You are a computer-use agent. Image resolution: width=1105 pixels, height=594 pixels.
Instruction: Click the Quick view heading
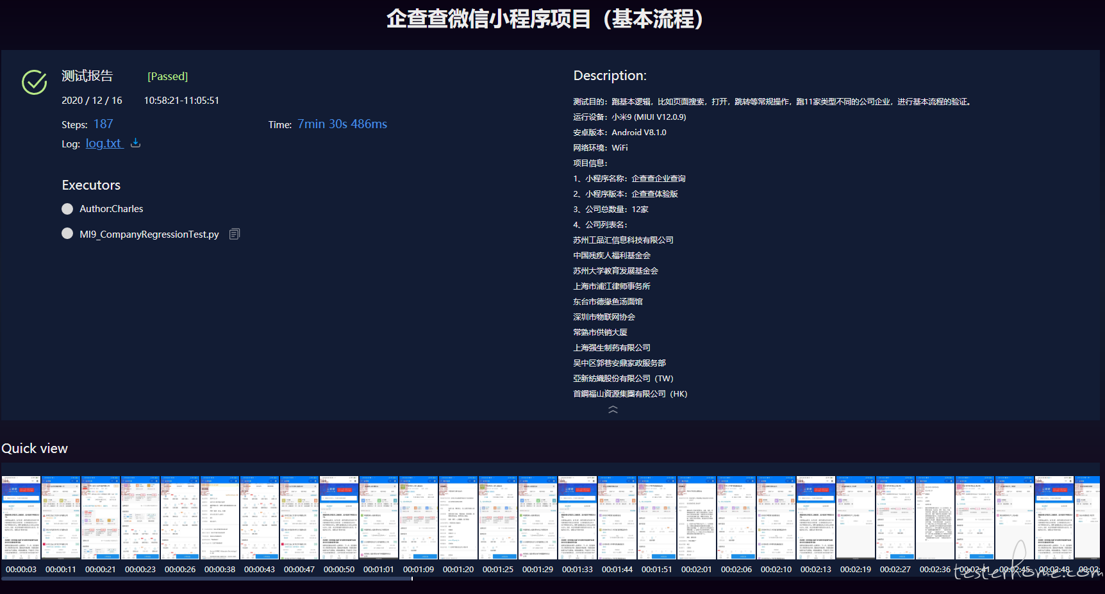[35, 449]
